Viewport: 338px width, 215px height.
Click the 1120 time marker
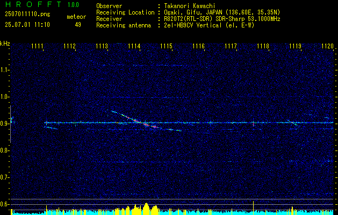[x=327, y=46]
